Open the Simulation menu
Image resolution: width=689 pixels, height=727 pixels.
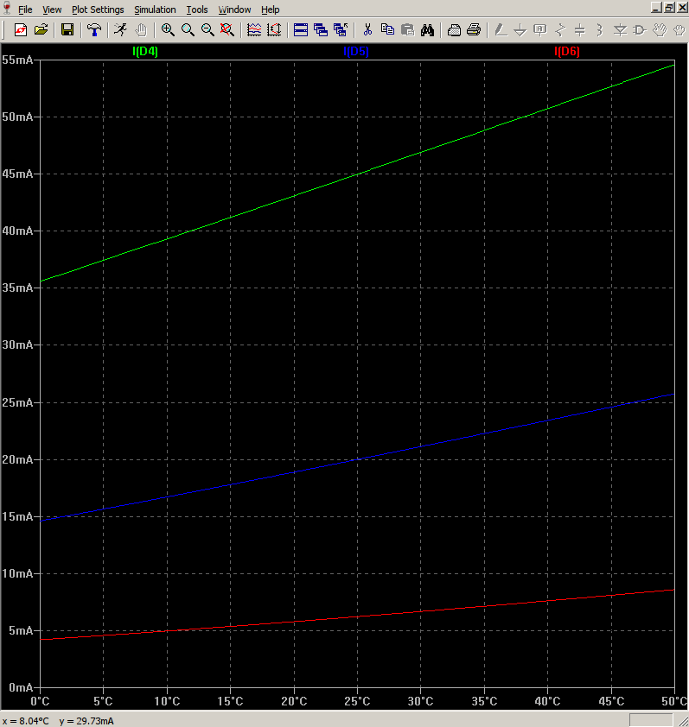[155, 9]
